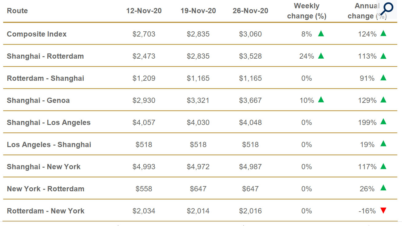The height and width of the screenshot is (226, 402).
Task: Select the Shanghai - Genoa route label
Action: [38, 100]
